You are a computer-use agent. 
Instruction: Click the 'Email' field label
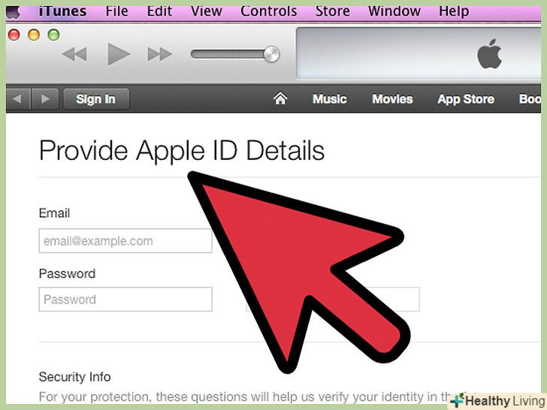54,213
